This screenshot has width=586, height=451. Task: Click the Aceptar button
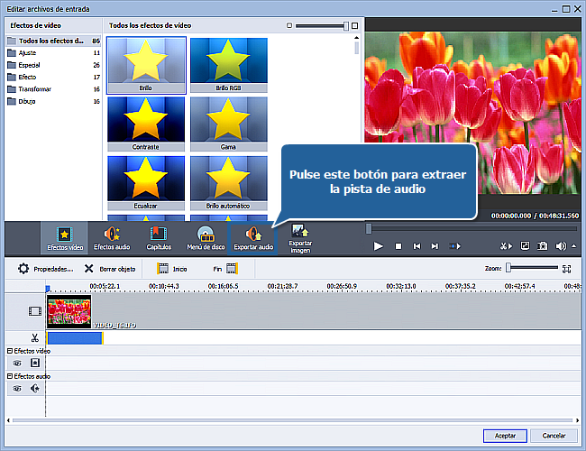pyautogui.click(x=504, y=436)
